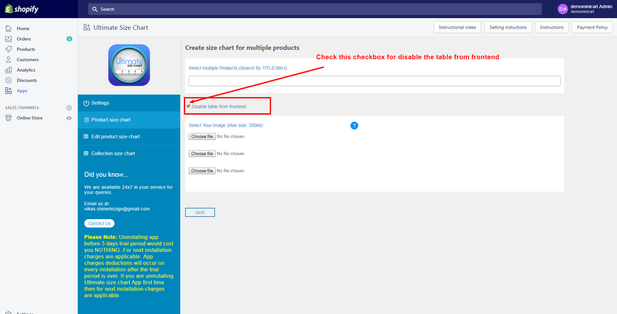Select Product size chart menu item
Screen dimensions: 617x314
click(x=129, y=120)
